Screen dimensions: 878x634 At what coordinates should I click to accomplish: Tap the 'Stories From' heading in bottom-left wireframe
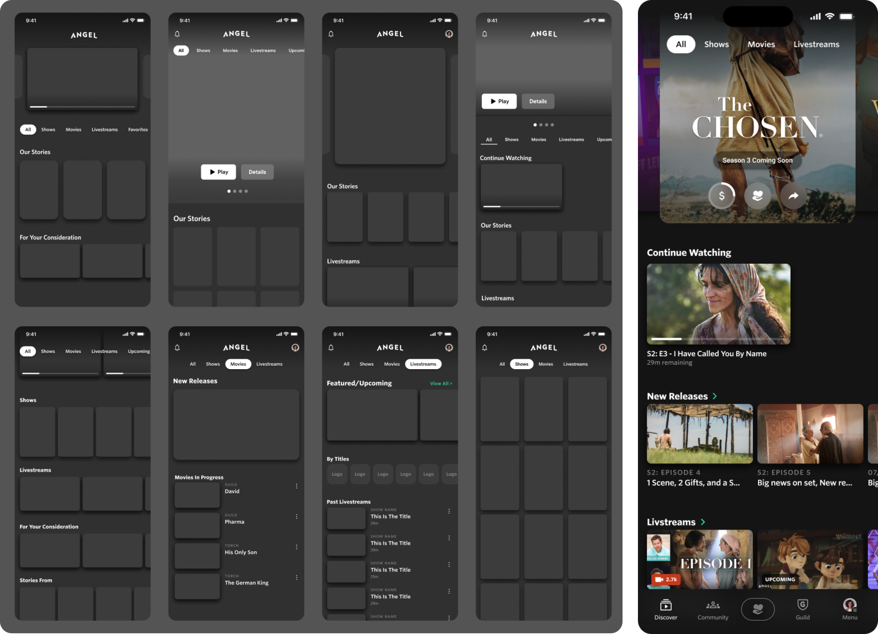pos(36,580)
